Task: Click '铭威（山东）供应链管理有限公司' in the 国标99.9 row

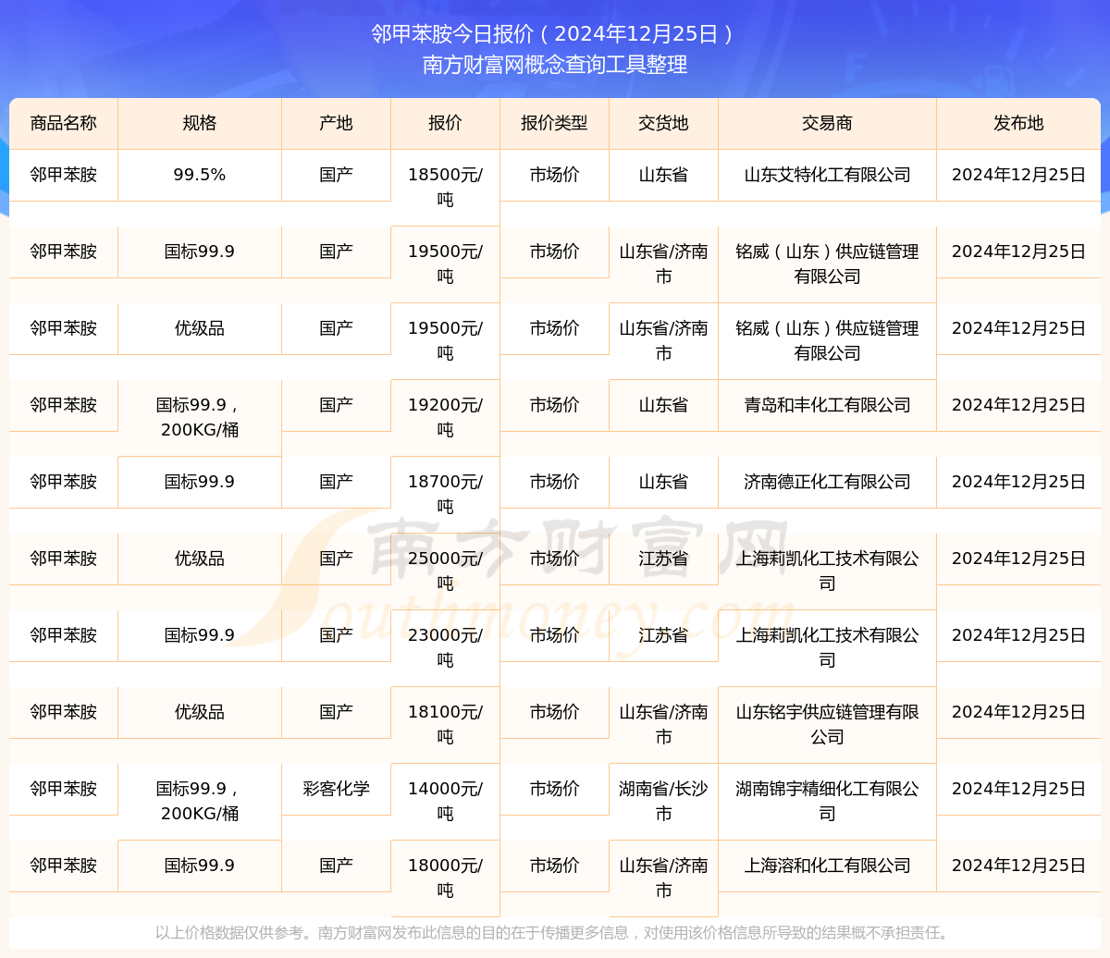Action: 827,264
